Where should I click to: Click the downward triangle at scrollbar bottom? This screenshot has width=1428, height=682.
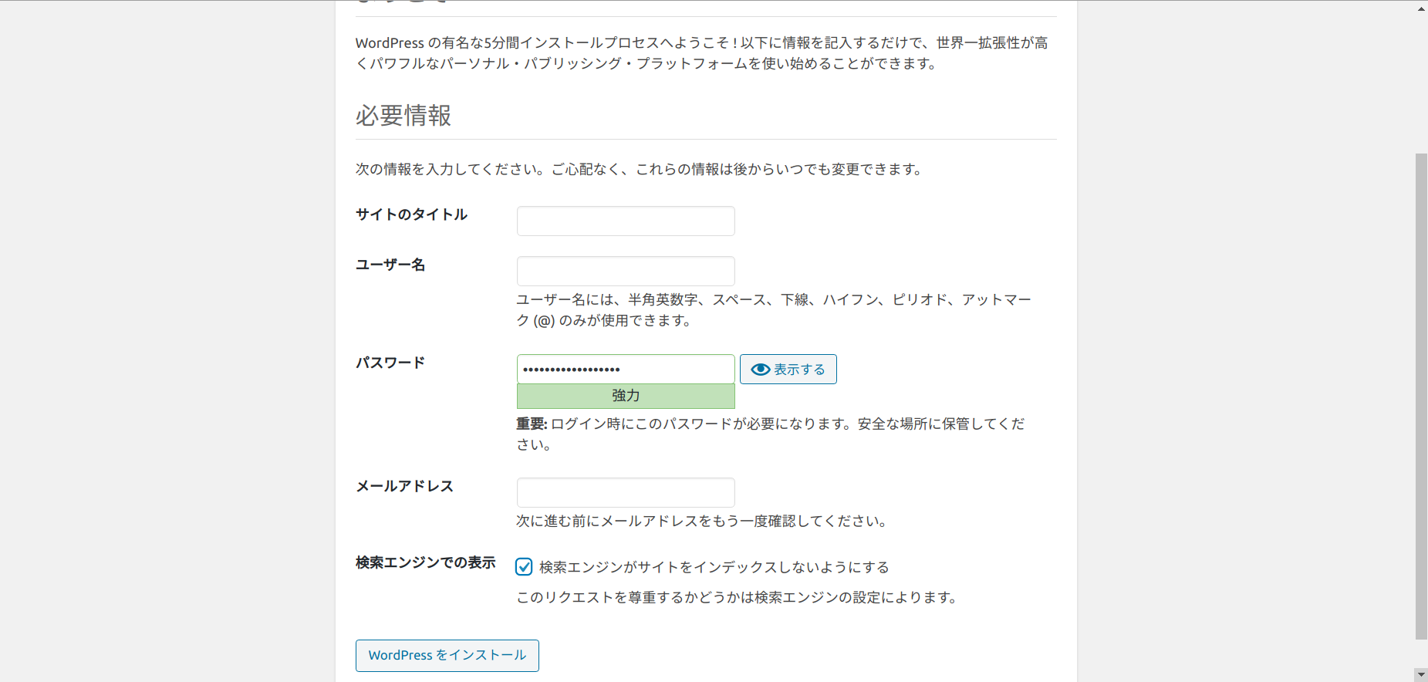point(1420,674)
